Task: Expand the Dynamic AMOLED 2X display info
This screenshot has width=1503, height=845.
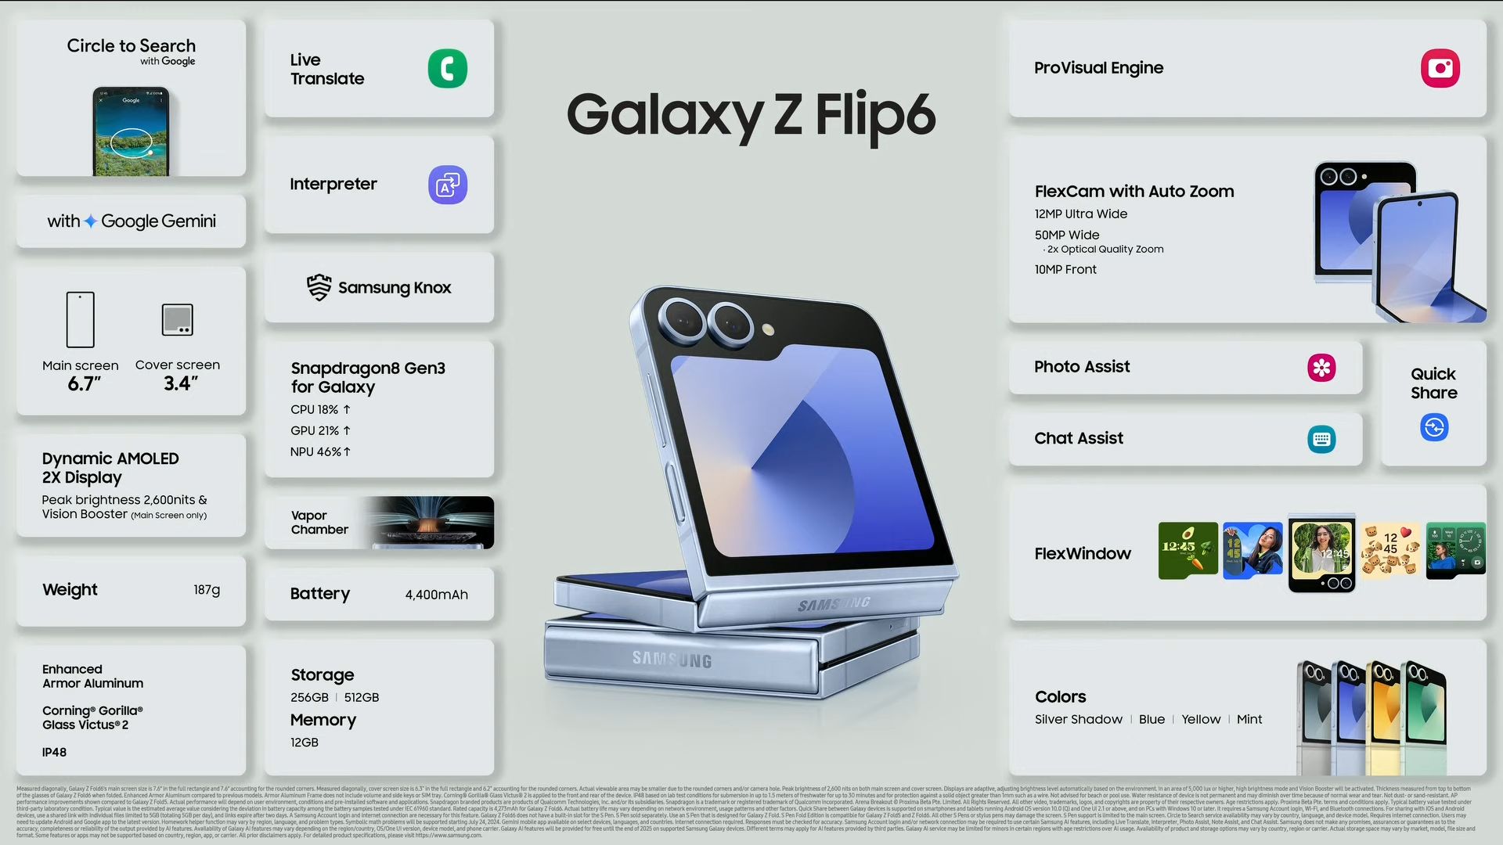Action: tap(129, 485)
